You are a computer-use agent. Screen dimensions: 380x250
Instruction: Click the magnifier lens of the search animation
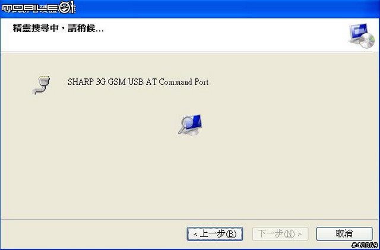coord(186,122)
